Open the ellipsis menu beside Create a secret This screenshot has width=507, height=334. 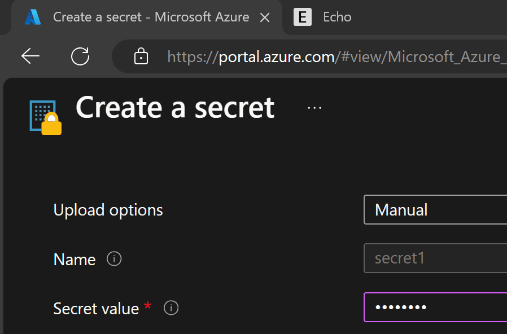(x=314, y=108)
